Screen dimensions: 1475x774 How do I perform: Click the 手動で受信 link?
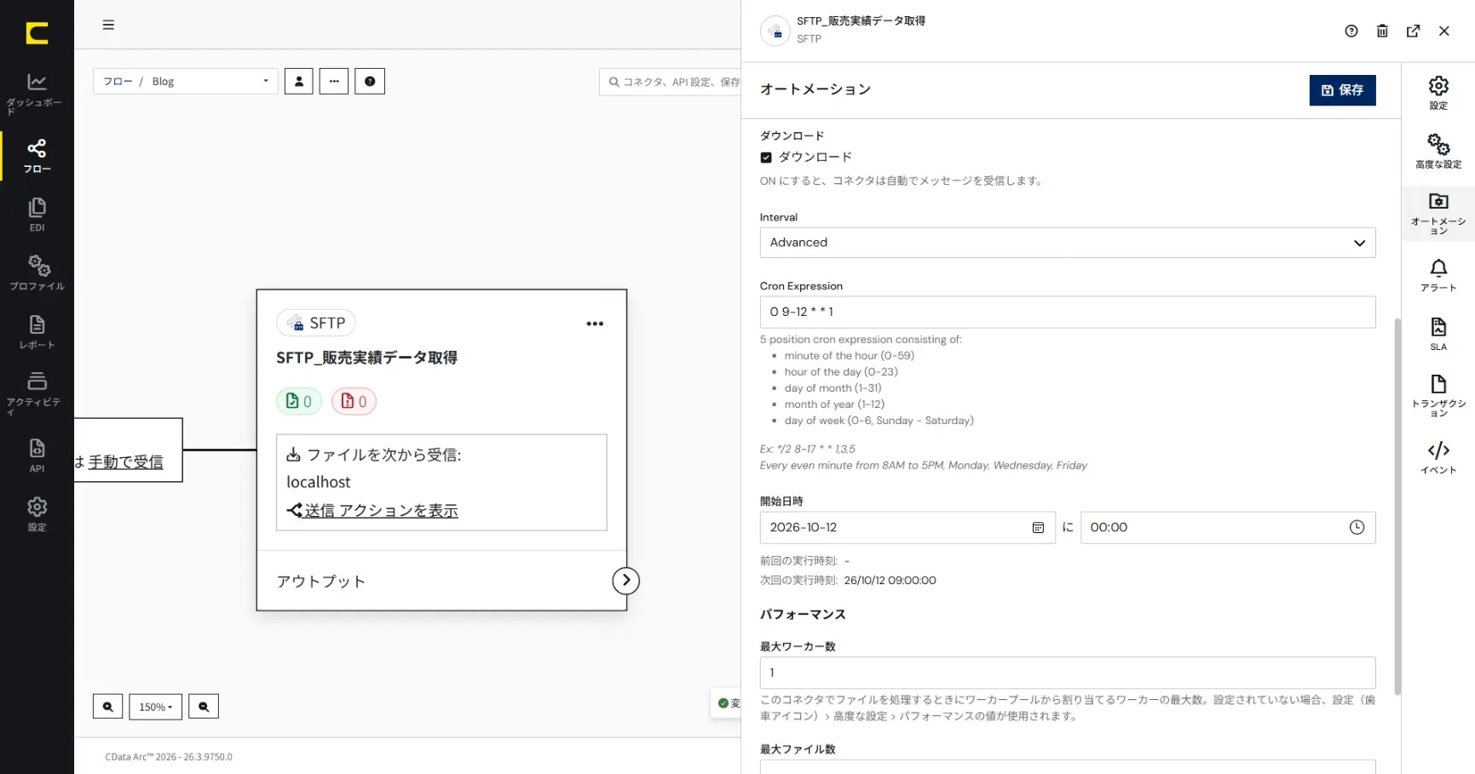pyautogui.click(x=125, y=462)
